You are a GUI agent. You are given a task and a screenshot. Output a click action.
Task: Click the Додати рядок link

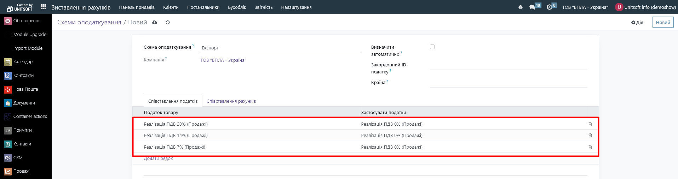pos(158,159)
